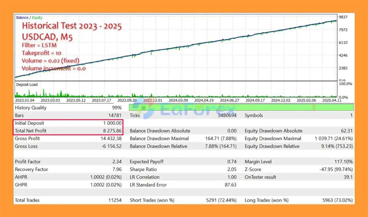This screenshot has height=217, width=368.
Task: Click the Sharpe Ratio value 2.05
Action: (232, 169)
